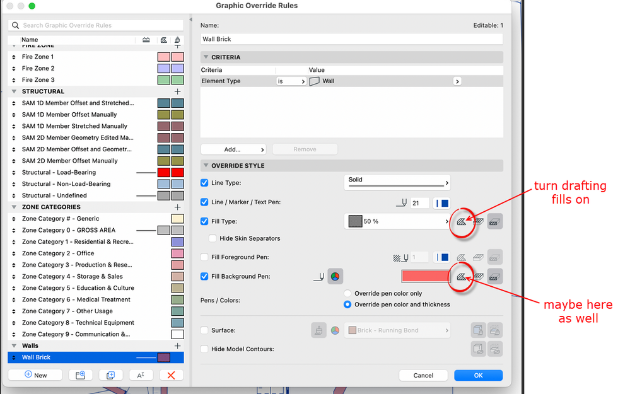Uncheck the Line Type checkbox
This screenshot has width=630, height=394.
(x=204, y=183)
